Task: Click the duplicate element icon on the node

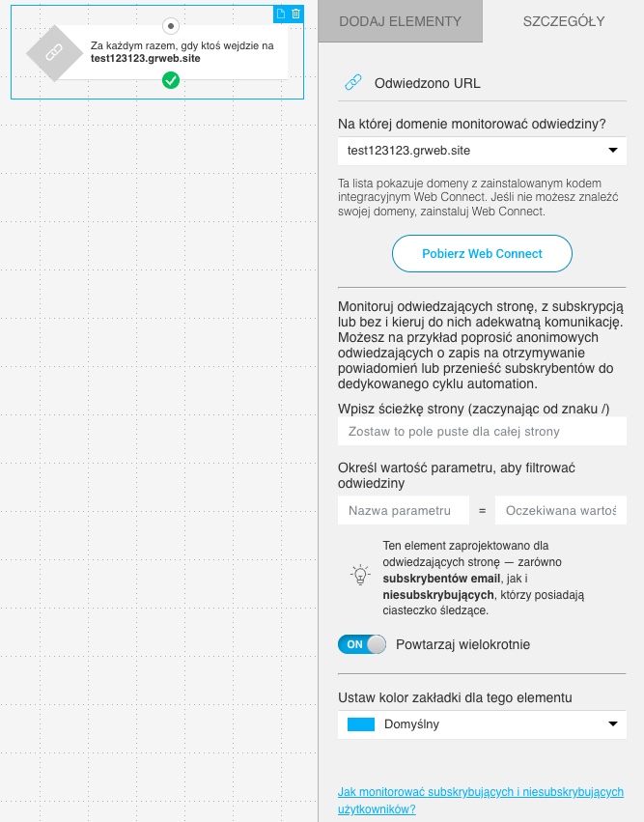Action: click(281, 14)
